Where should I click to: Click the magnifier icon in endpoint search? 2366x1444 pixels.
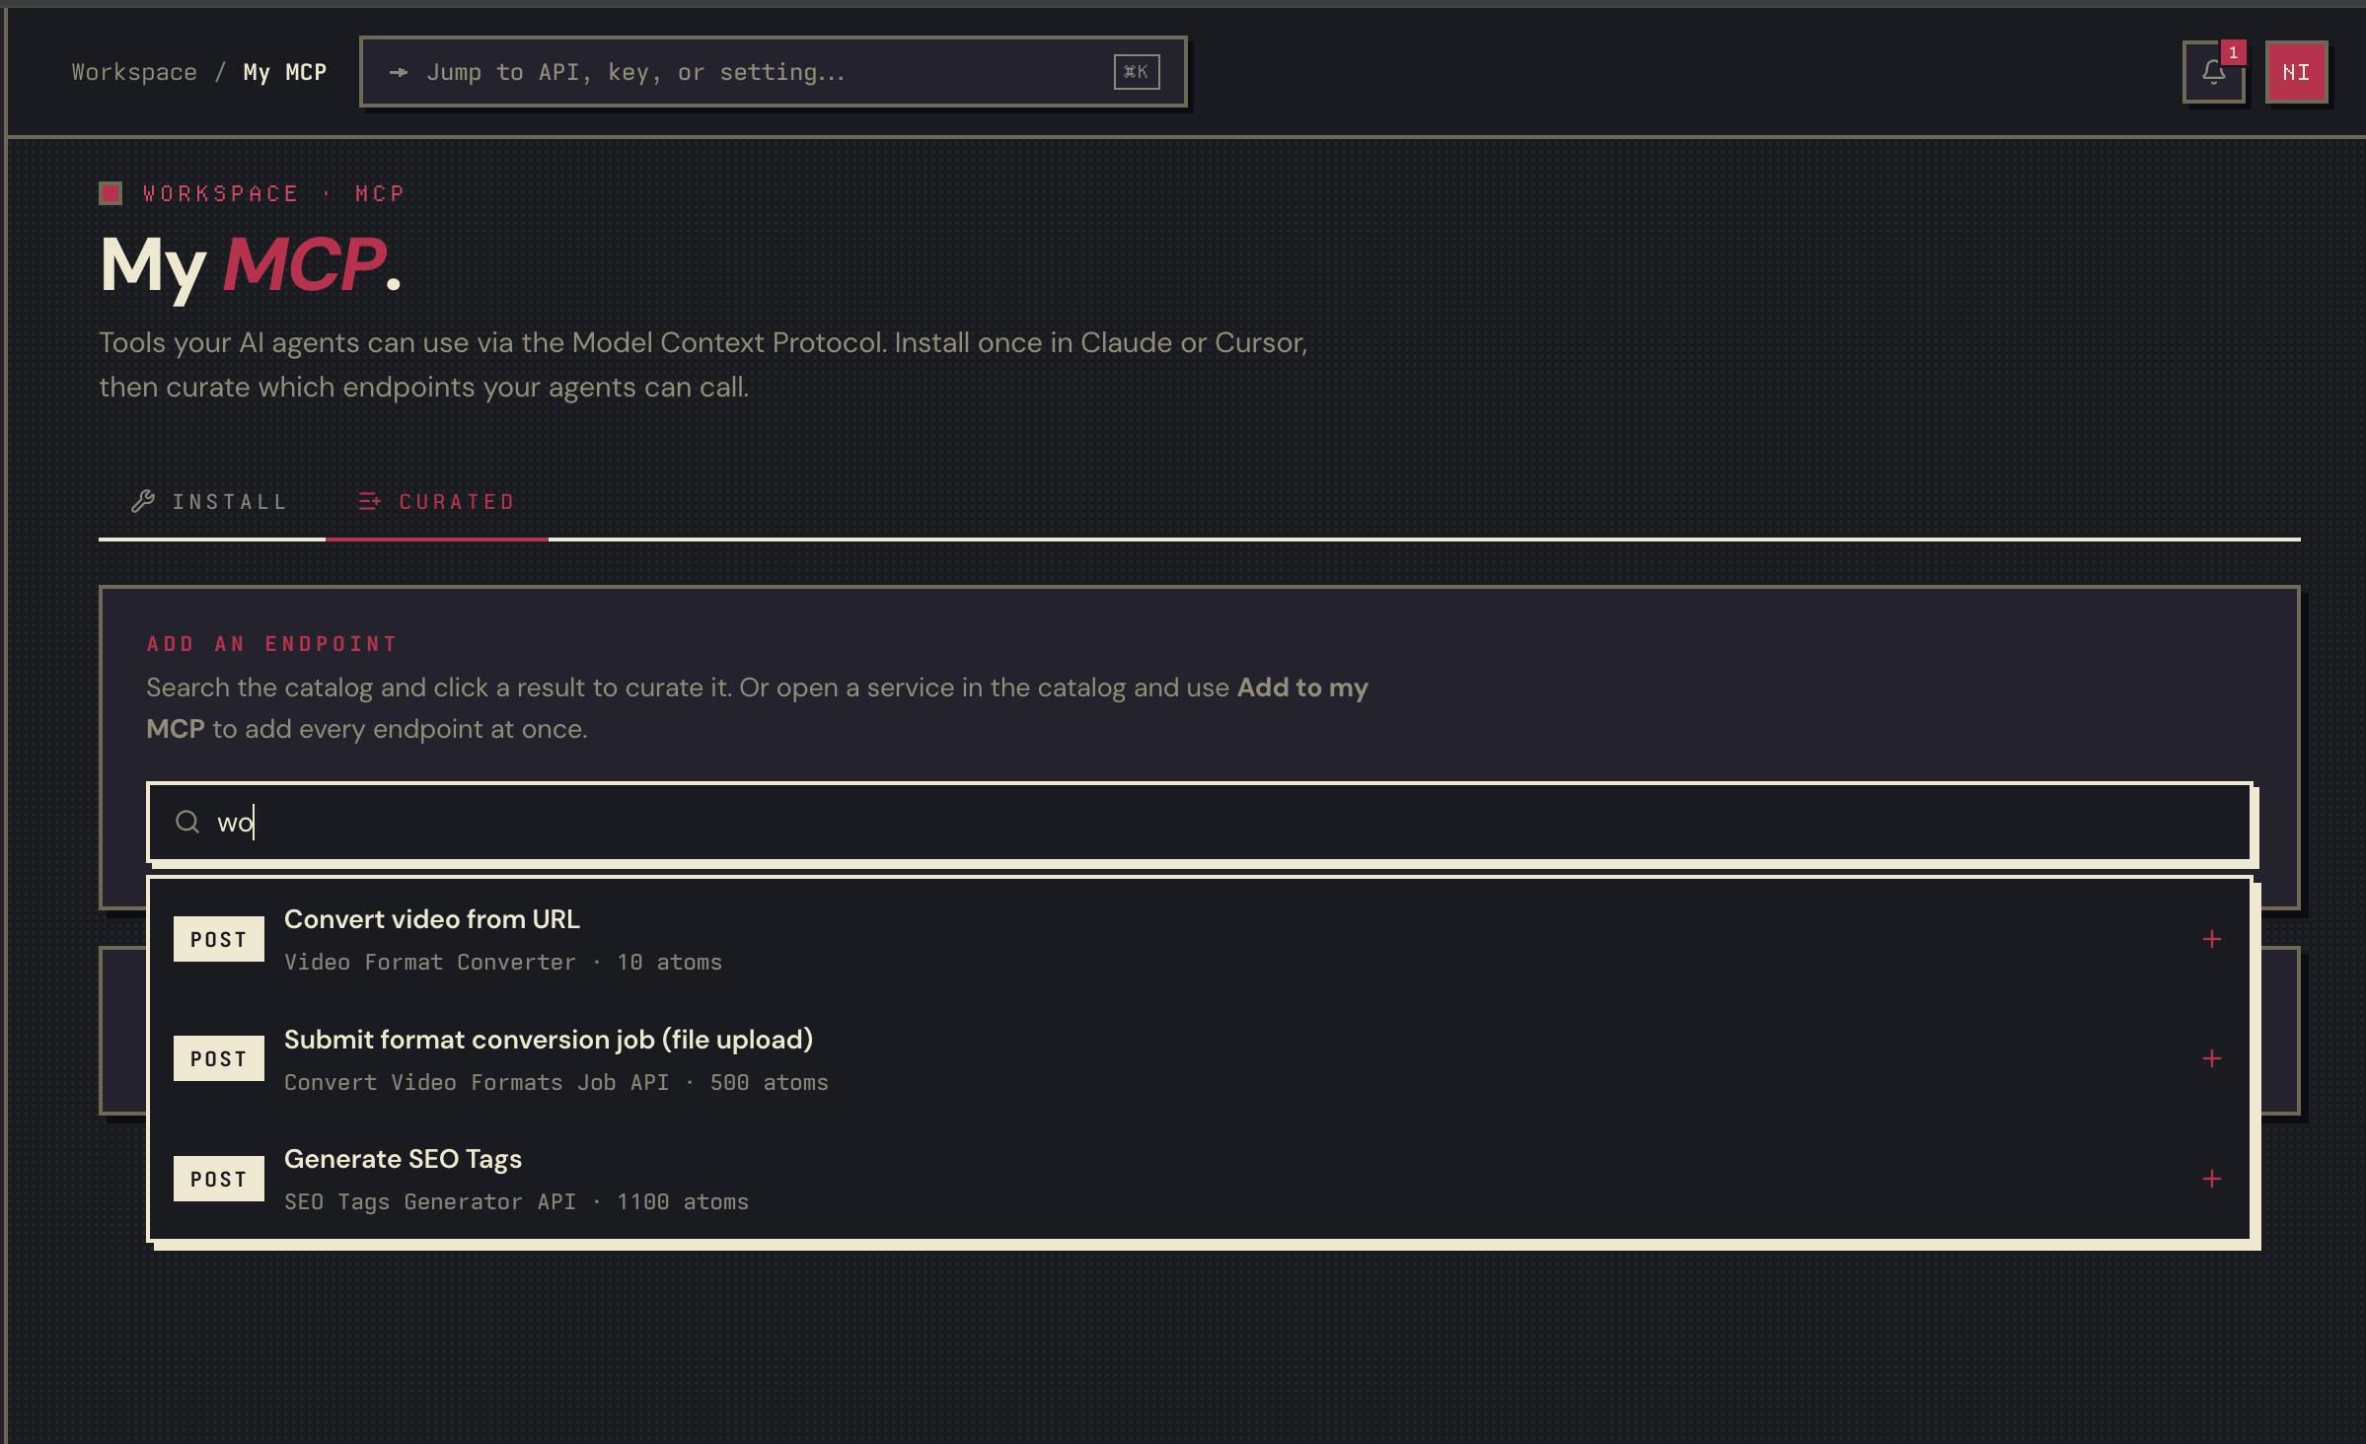(x=187, y=822)
